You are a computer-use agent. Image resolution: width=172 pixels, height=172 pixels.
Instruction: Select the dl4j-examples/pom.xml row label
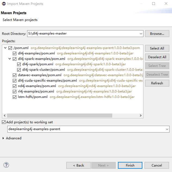coord(36,53)
